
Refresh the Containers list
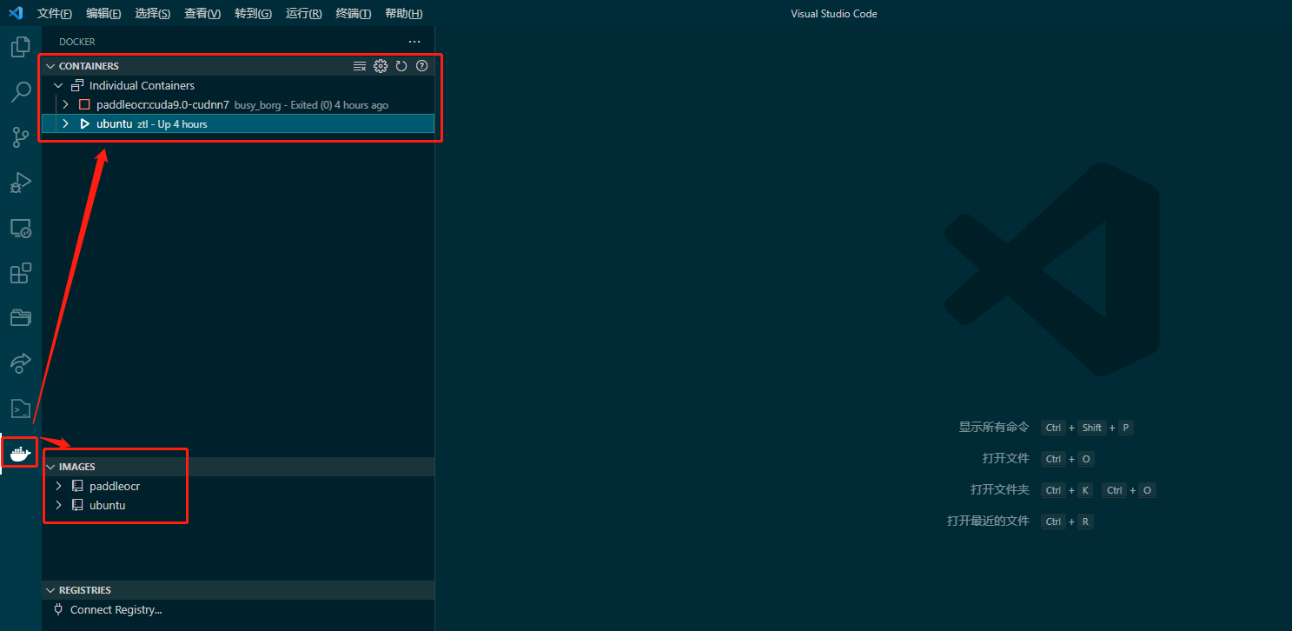point(401,65)
